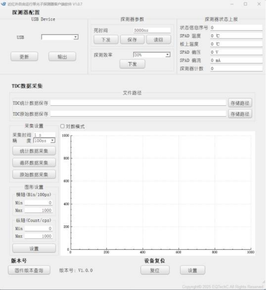Click 存储路径 for TDC原始数据保存
Image resolution: width=266 pixels, height=290 pixels.
tap(240, 114)
